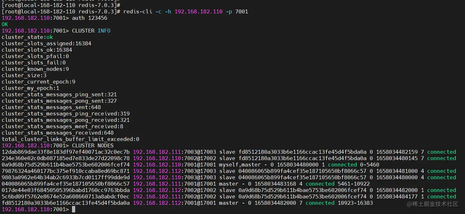The height and width of the screenshot is (214, 465).
Task: Click cluster_stats_messages_ping_received:319 line
Action: click(66, 114)
